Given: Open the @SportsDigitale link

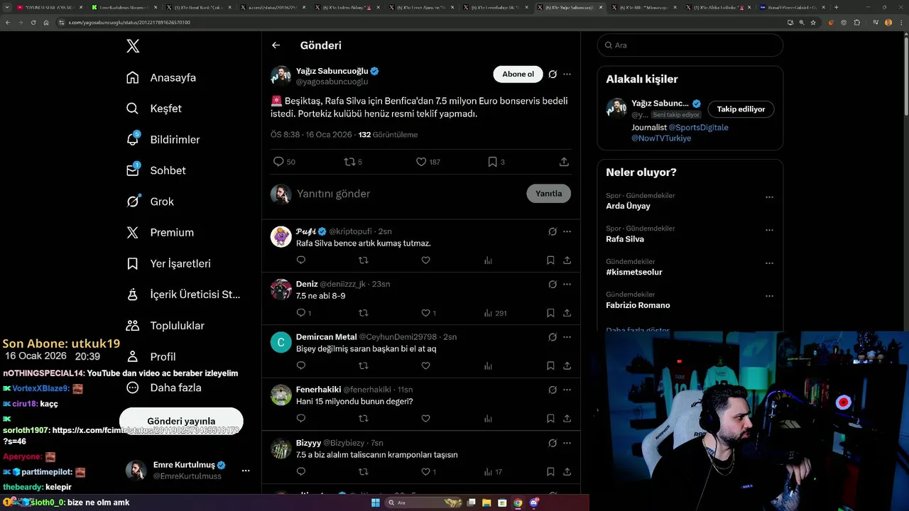Looking at the screenshot, I should coord(699,128).
